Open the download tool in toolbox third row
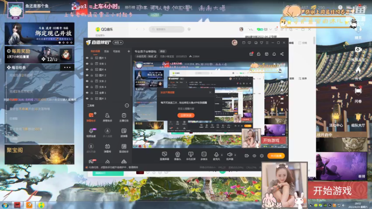The image size is (372, 209). (91, 148)
